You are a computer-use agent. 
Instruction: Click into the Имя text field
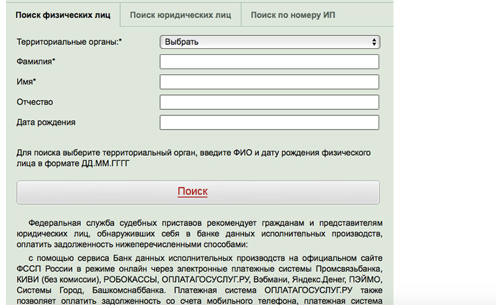[x=269, y=82]
